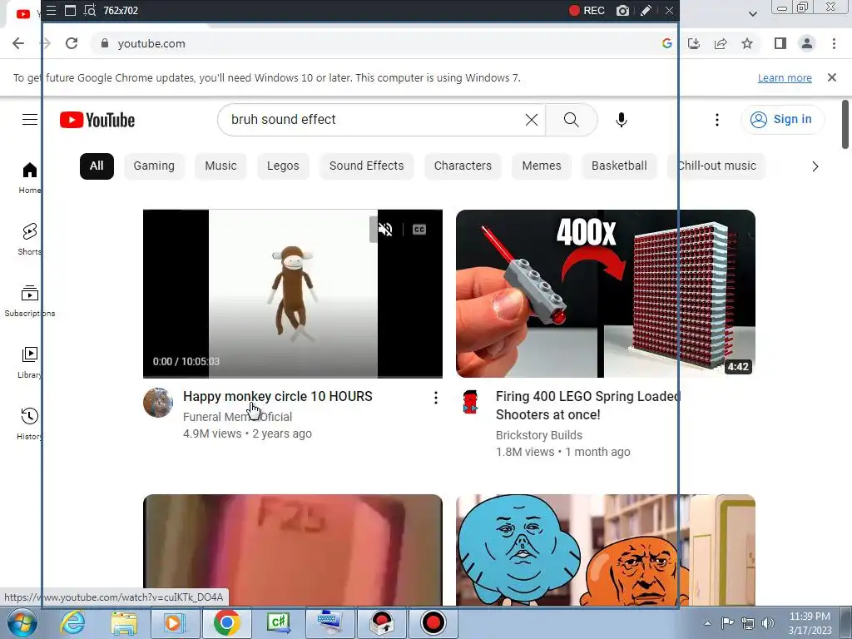This screenshot has height=639, width=852.
Task: Open Brickstory Builds channel name
Action: coord(539,435)
